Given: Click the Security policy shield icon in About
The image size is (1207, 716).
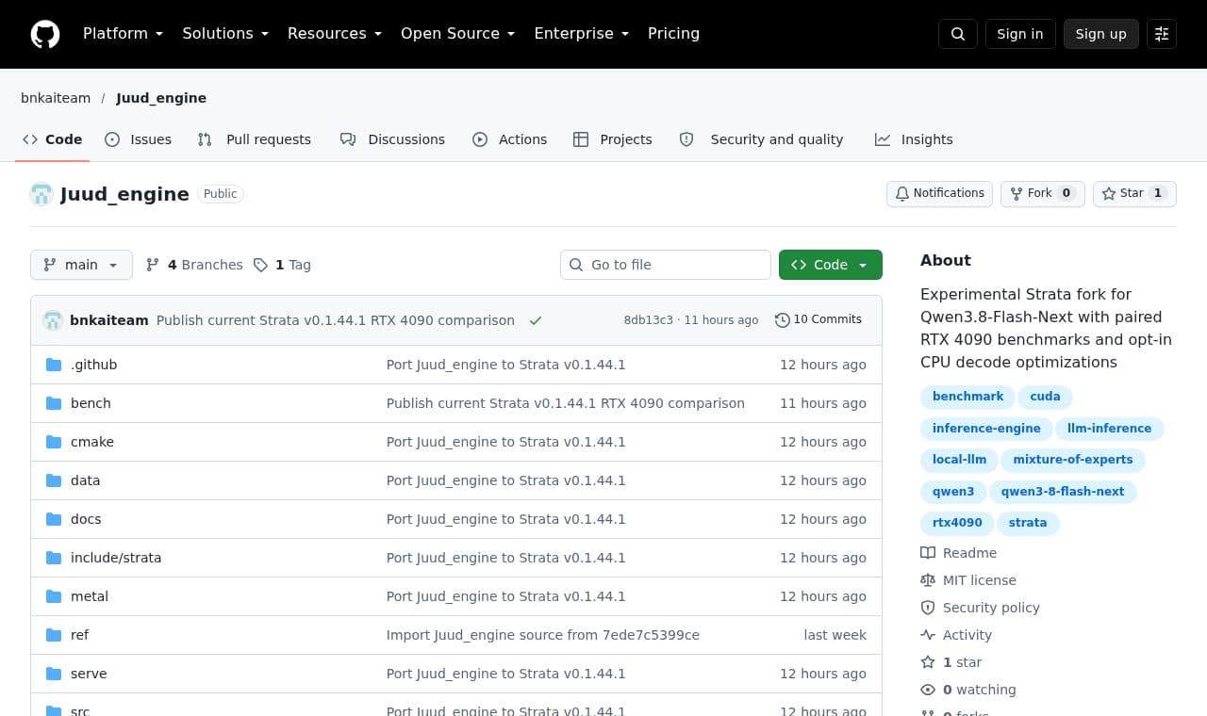Looking at the screenshot, I should 928,608.
